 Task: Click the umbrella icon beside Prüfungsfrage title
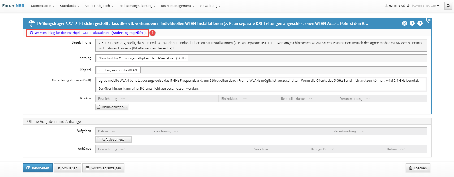pyautogui.click(x=32, y=24)
